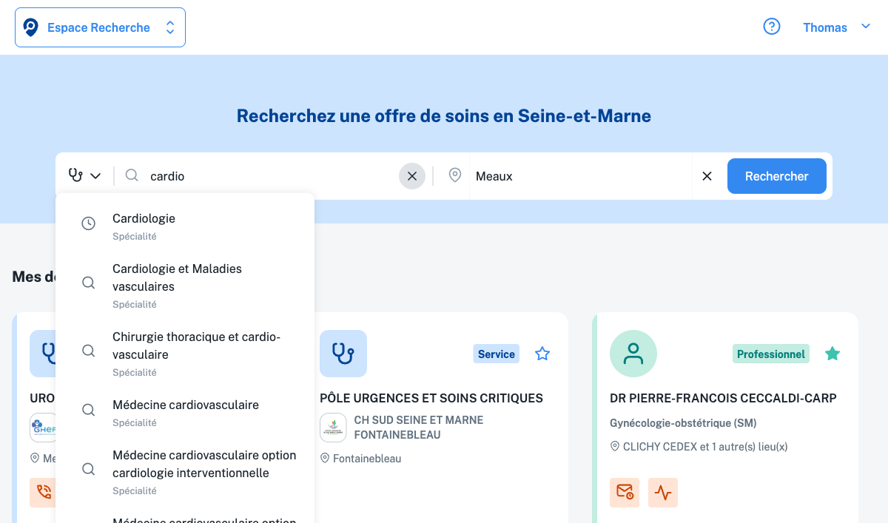This screenshot has height=523, width=888.
Task: Open the Thomas user account menu
Action: (836, 27)
